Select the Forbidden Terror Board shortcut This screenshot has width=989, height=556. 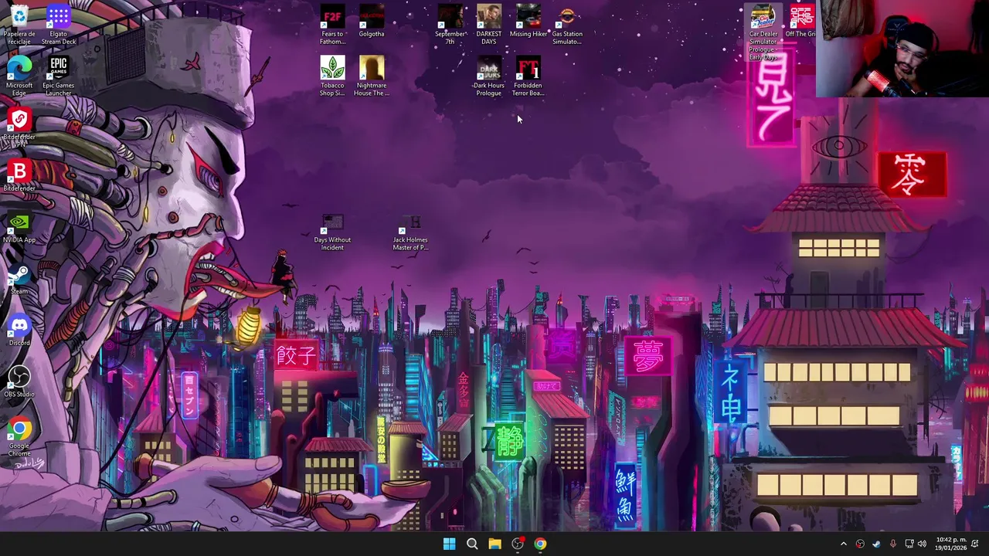528,76
